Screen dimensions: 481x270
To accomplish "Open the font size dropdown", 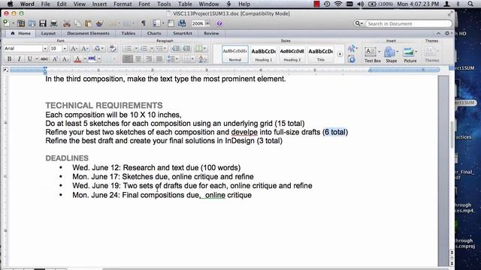I will (65, 48).
